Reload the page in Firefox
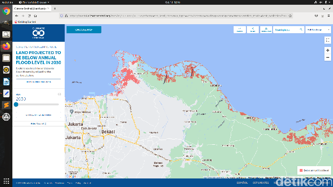Screen dimensions: 333x187 [29, 16]
